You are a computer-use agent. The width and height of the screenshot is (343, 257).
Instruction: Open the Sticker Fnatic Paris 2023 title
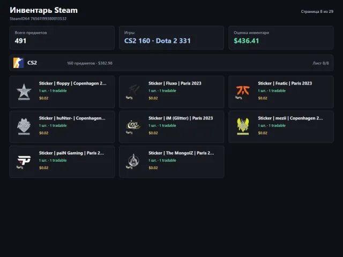pyautogui.click(x=285, y=84)
